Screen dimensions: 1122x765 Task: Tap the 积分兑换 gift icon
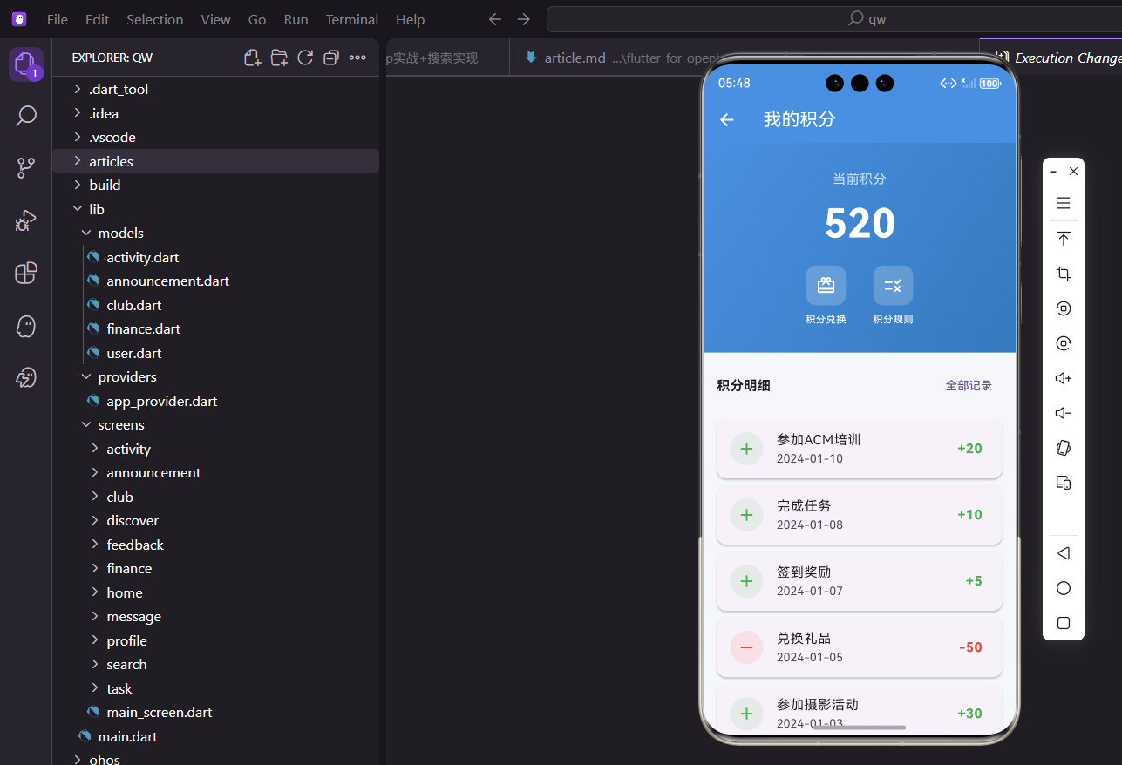pyautogui.click(x=826, y=285)
